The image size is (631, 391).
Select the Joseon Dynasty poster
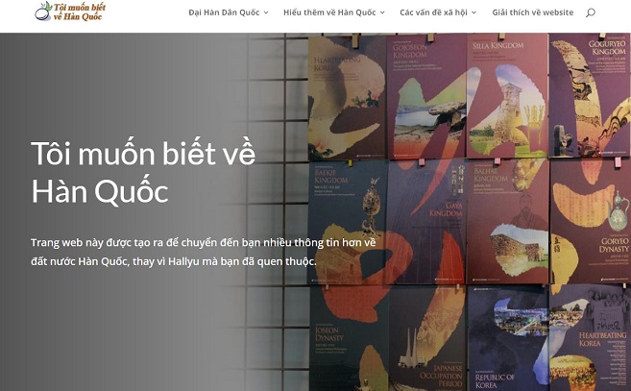(350, 338)
